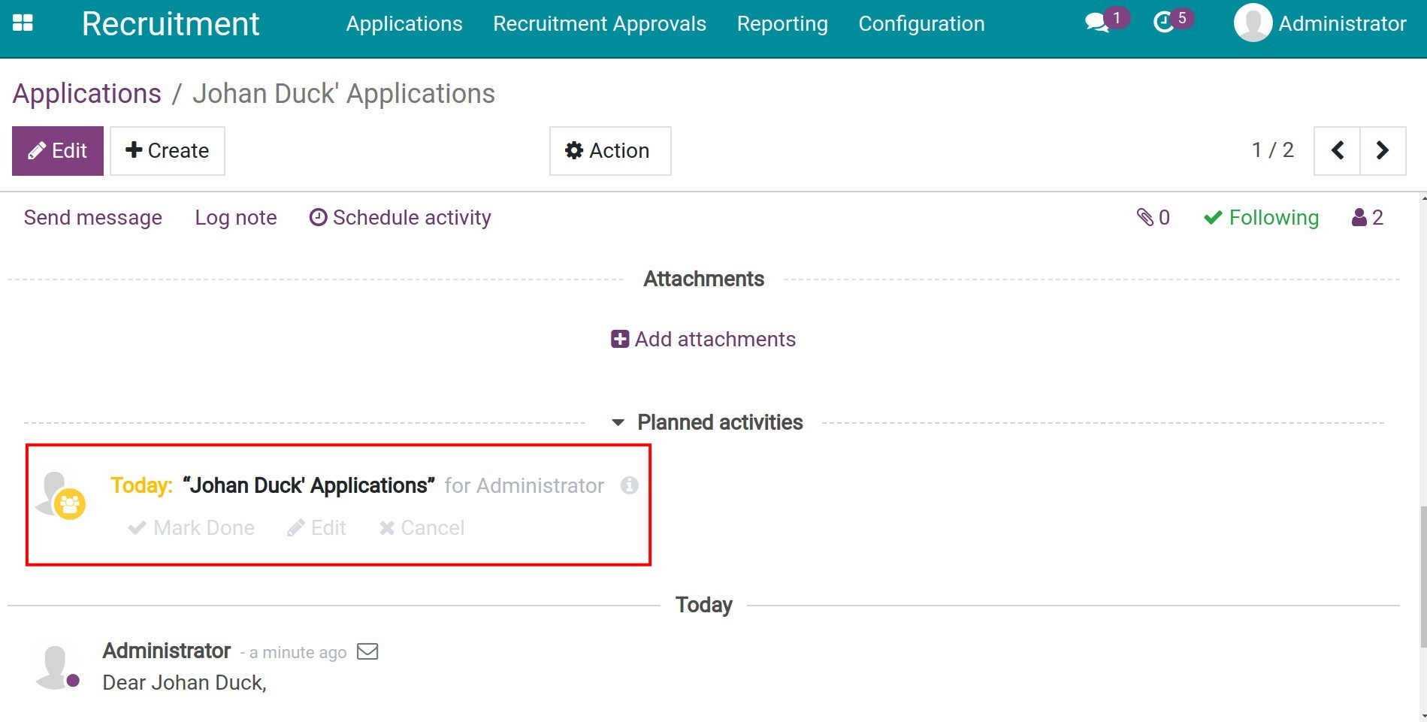This screenshot has width=1427, height=722.
Task: Click the 1/2 record pager counter
Action: 1274,150
